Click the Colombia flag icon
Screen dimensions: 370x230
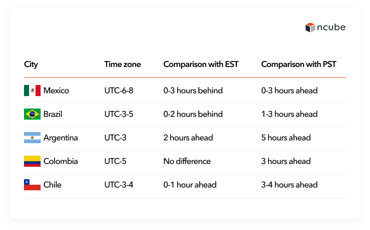[32, 161]
